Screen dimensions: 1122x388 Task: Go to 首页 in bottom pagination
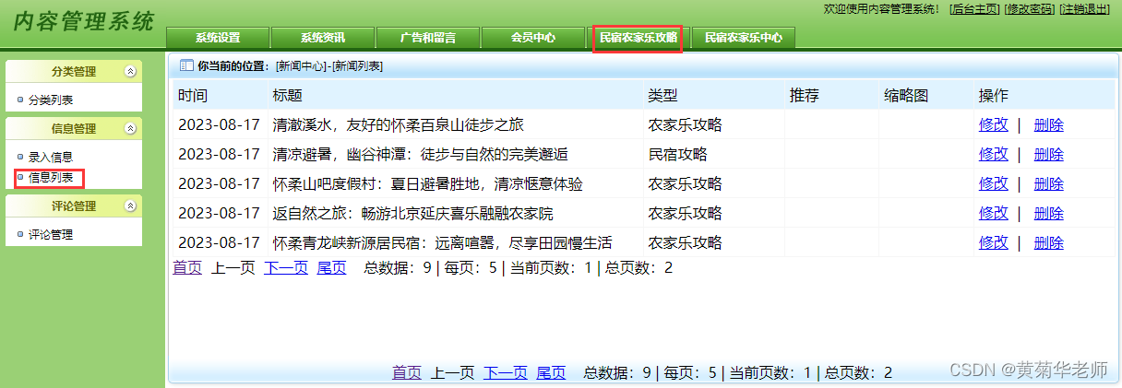407,373
